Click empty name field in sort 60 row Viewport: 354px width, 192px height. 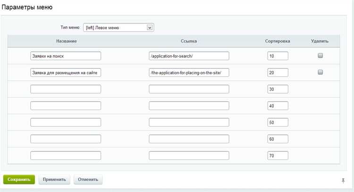coord(66,139)
